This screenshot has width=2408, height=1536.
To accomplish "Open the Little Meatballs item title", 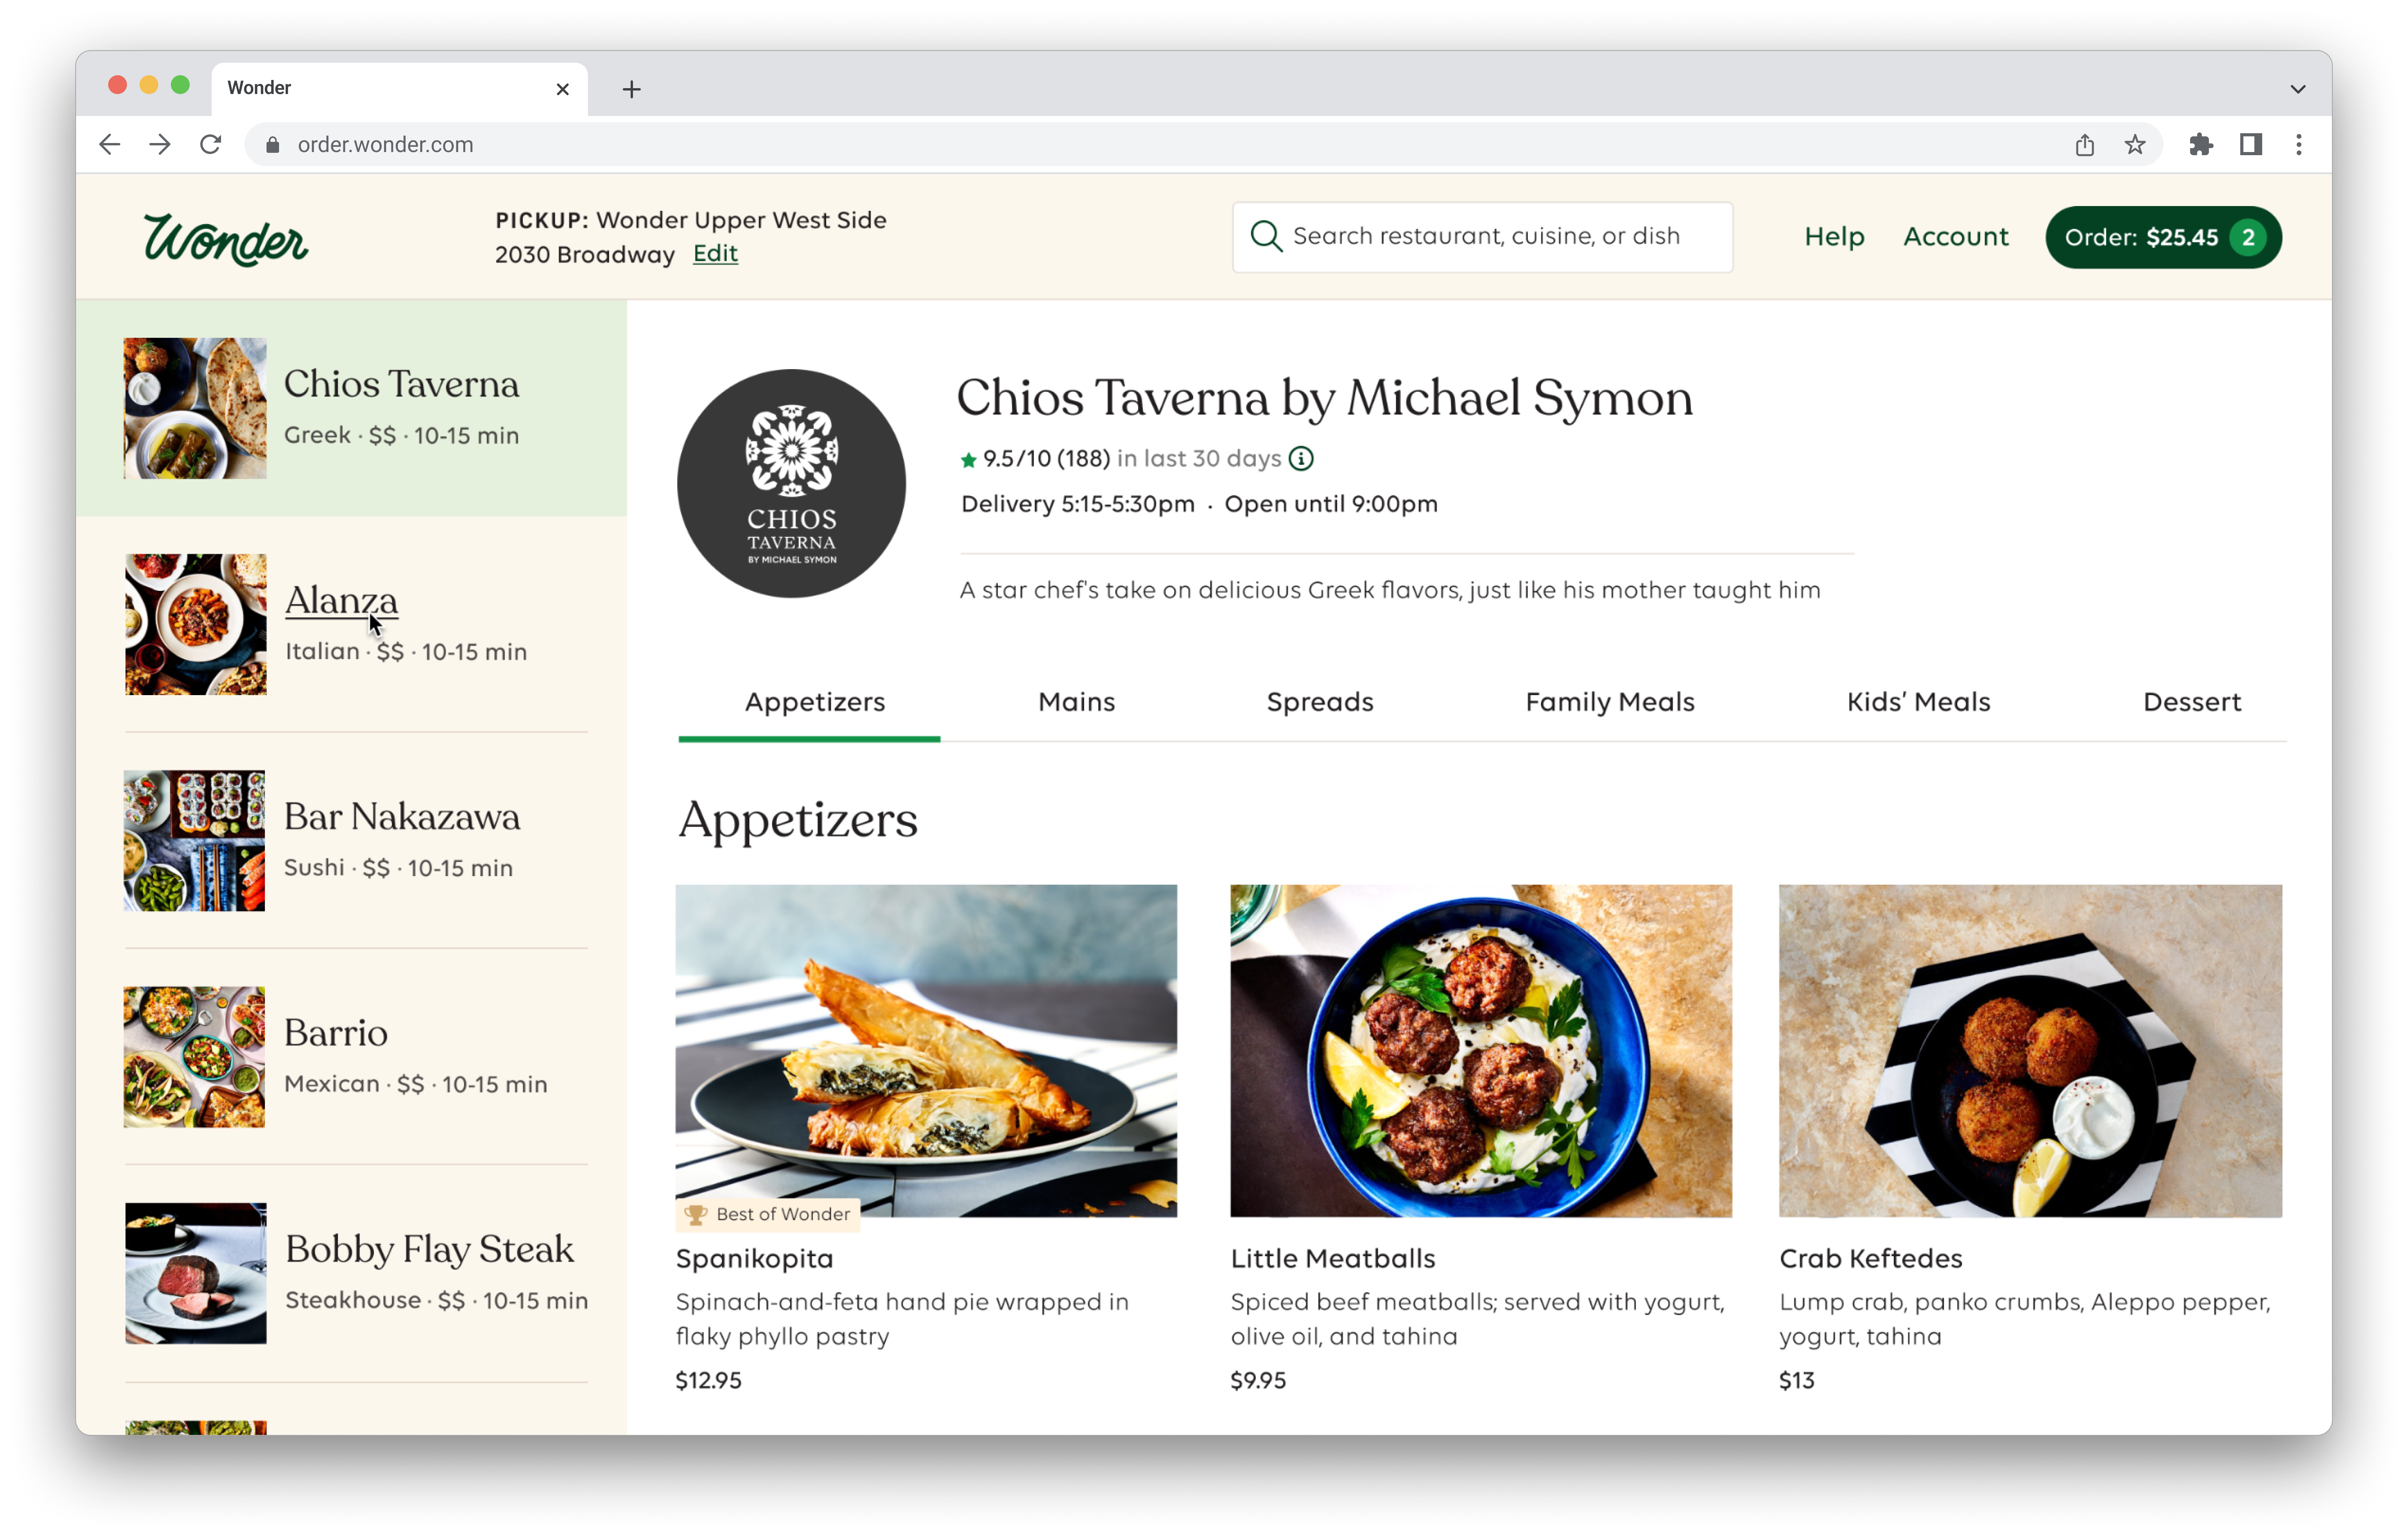I will tap(1332, 1259).
